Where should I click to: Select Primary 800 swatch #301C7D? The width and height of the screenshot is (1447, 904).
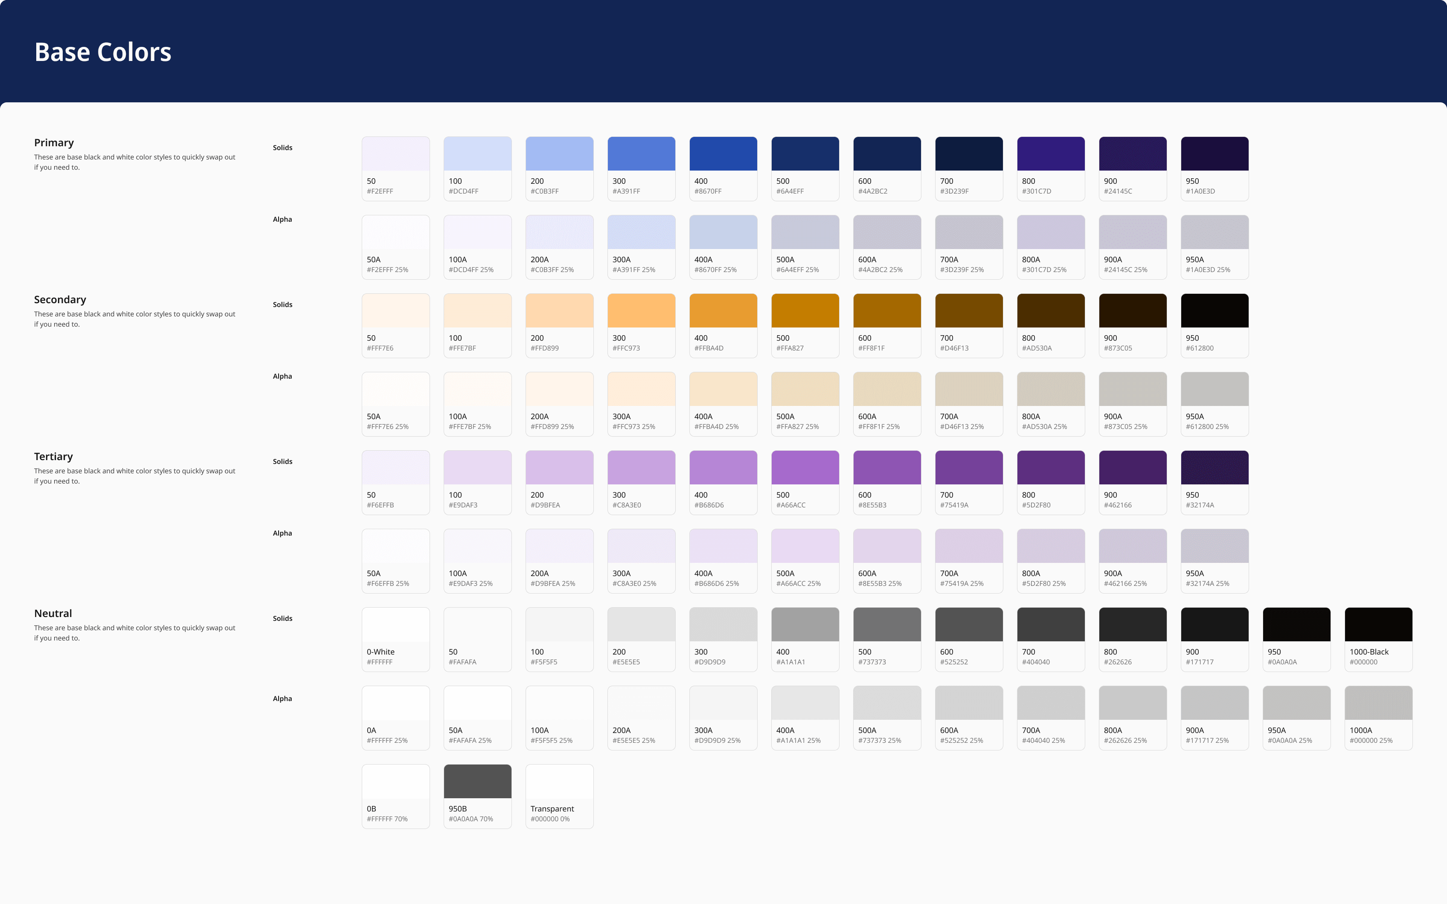(1051, 168)
